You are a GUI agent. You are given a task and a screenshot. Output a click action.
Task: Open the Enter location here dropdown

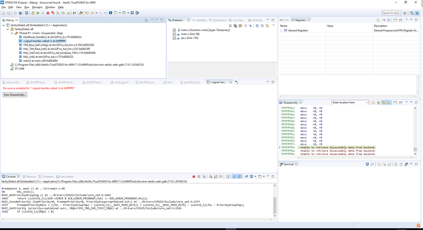coord(366,103)
